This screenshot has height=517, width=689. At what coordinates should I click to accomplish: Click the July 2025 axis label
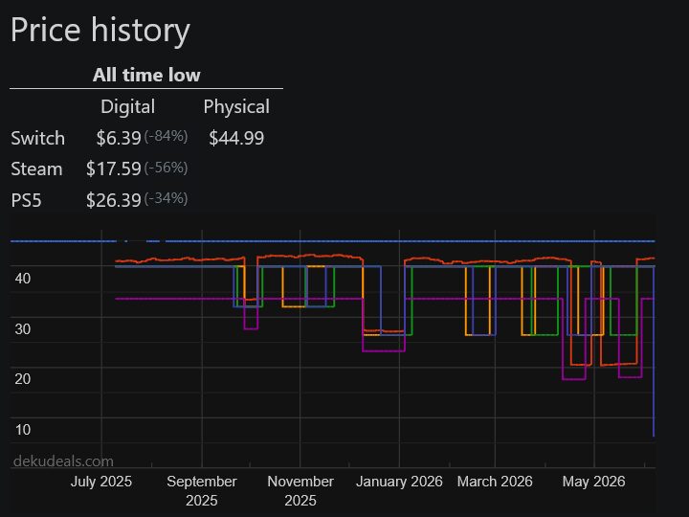(101, 482)
